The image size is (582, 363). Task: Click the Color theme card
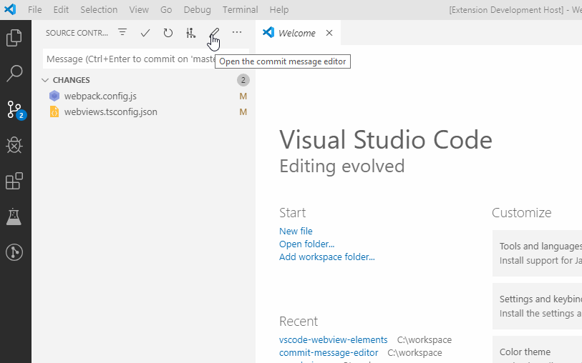point(537,349)
